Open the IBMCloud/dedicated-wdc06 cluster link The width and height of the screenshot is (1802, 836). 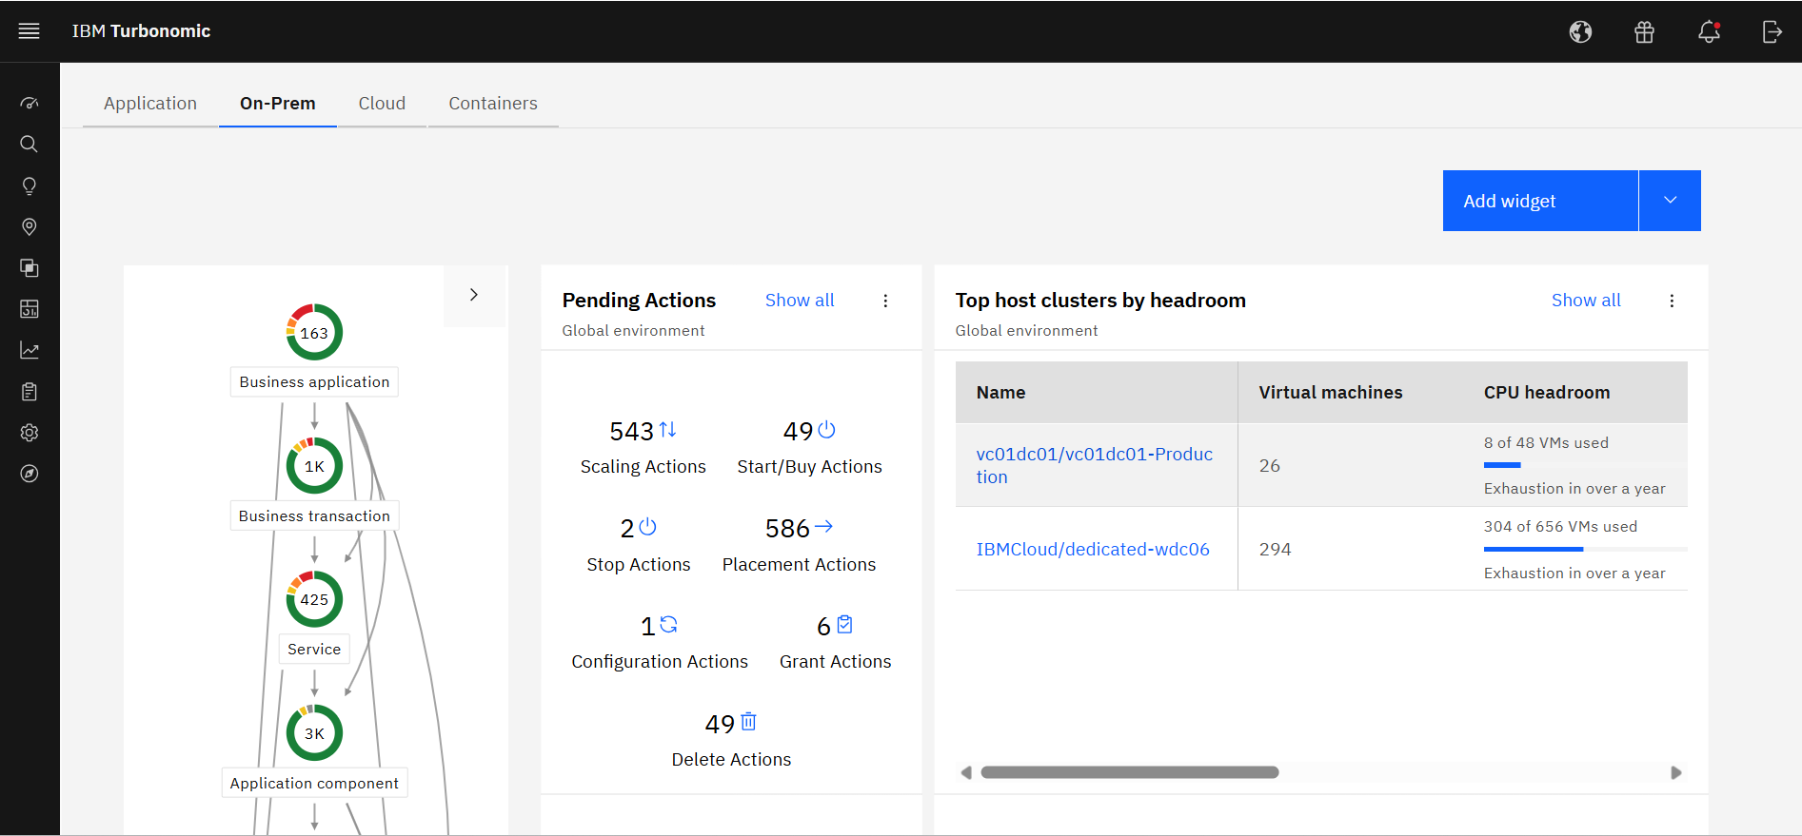1092,549
